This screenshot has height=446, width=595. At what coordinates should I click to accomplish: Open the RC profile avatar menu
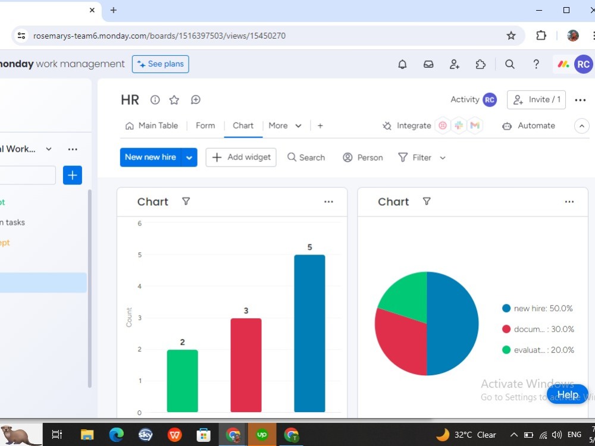(x=583, y=64)
